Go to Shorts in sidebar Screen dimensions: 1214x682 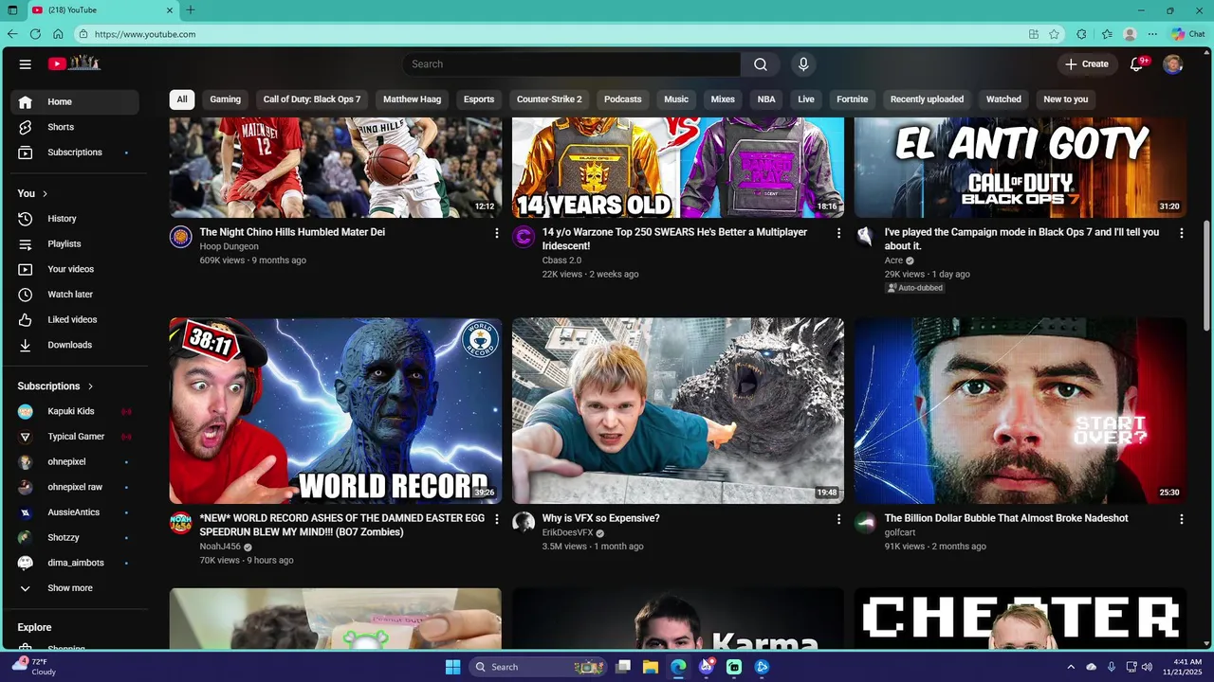(x=75, y=127)
